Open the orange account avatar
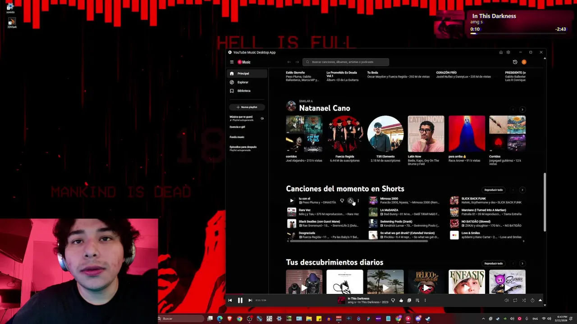This screenshot has width=577, height=324. 524,62
